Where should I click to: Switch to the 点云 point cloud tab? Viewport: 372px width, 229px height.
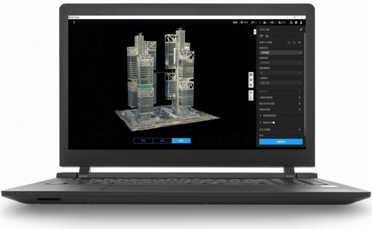(162, 141)
